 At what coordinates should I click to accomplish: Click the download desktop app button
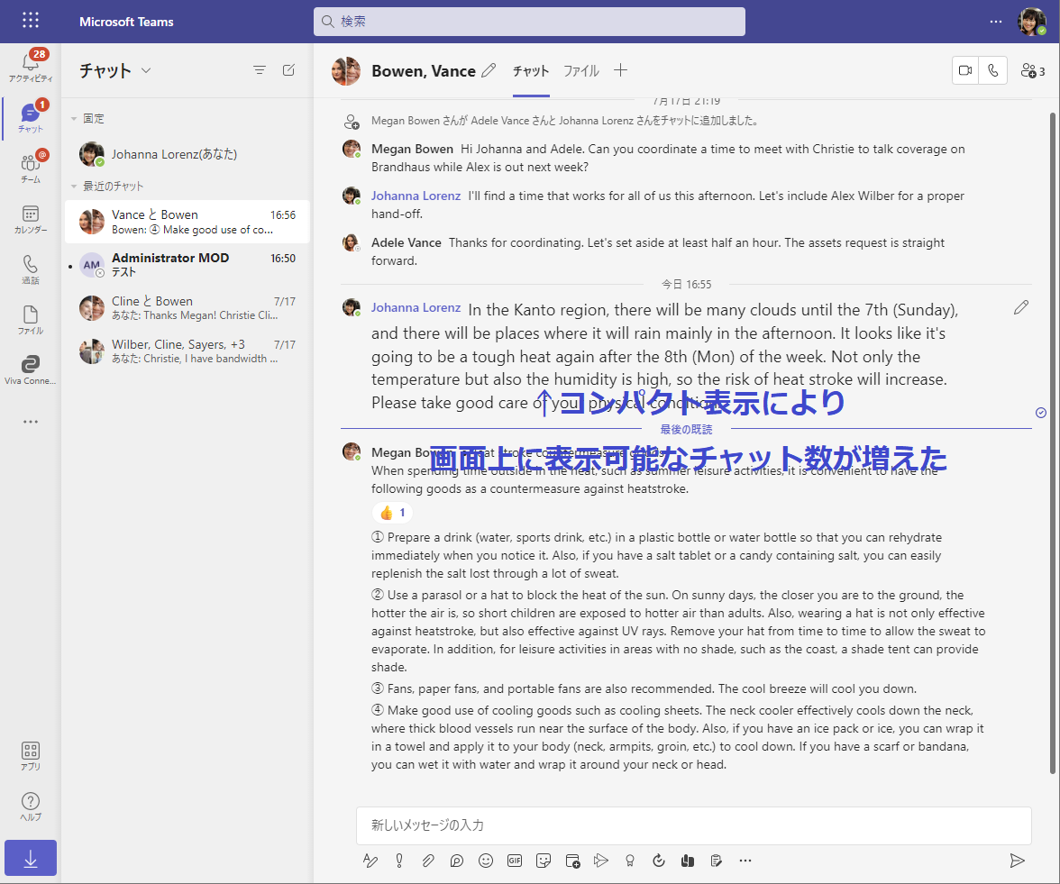(x=31, y=858)
